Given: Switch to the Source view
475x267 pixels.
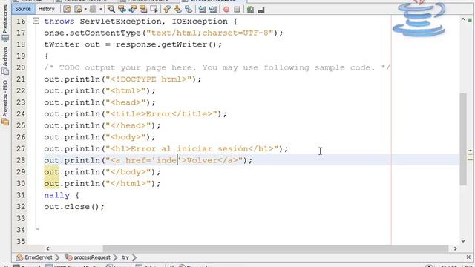Looking at the screenshot, I should tap(23, 9).
